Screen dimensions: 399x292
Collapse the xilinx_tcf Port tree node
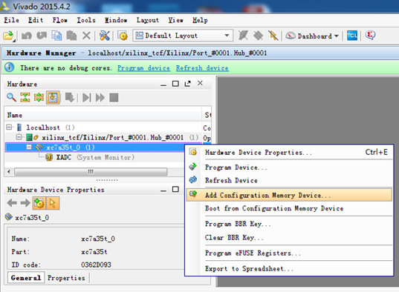[19, 137]
